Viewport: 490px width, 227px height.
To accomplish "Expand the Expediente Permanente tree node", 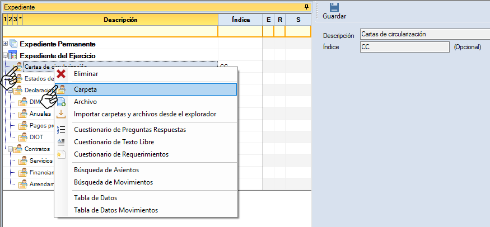I will [x=6, y=44].
